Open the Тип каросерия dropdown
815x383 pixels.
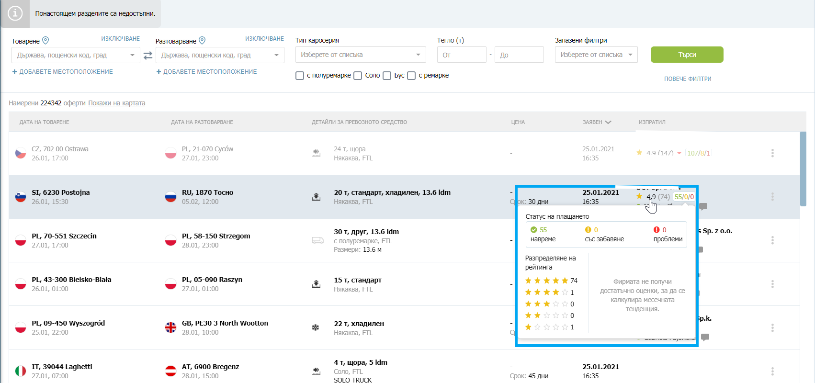(x=361, y=55)
